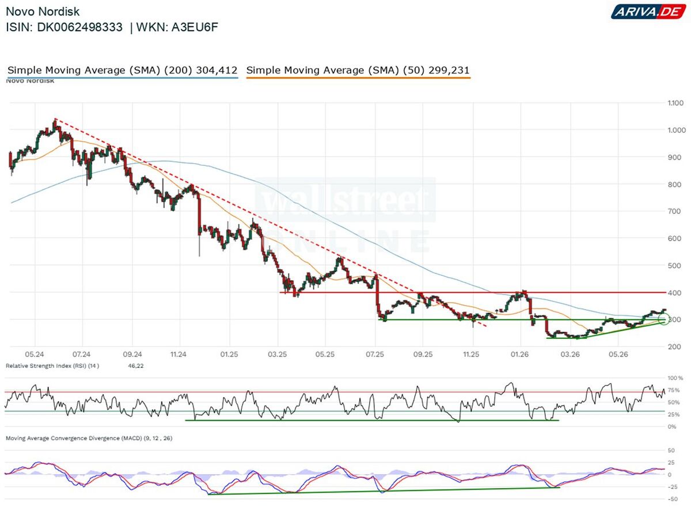Image resolution: width=691 pixels, height=507 pixels.
Task: Click the 03.26 date axis label
Action: (x=570, y=354)
